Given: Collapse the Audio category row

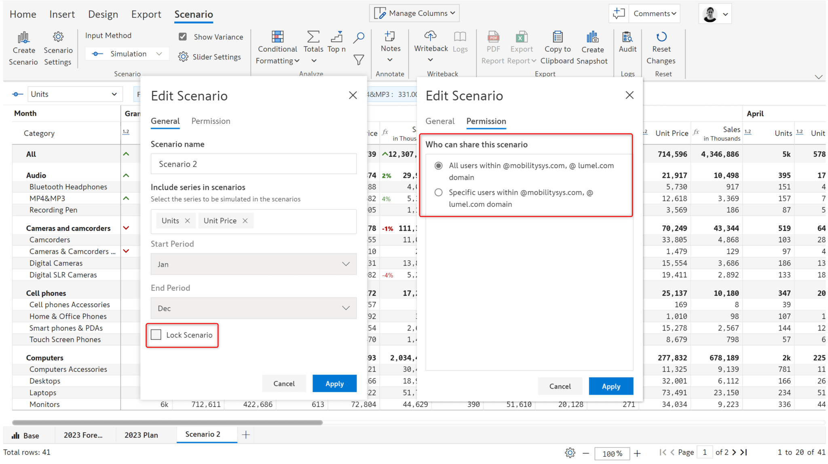Looking at the screenshot, I should 126,175.
